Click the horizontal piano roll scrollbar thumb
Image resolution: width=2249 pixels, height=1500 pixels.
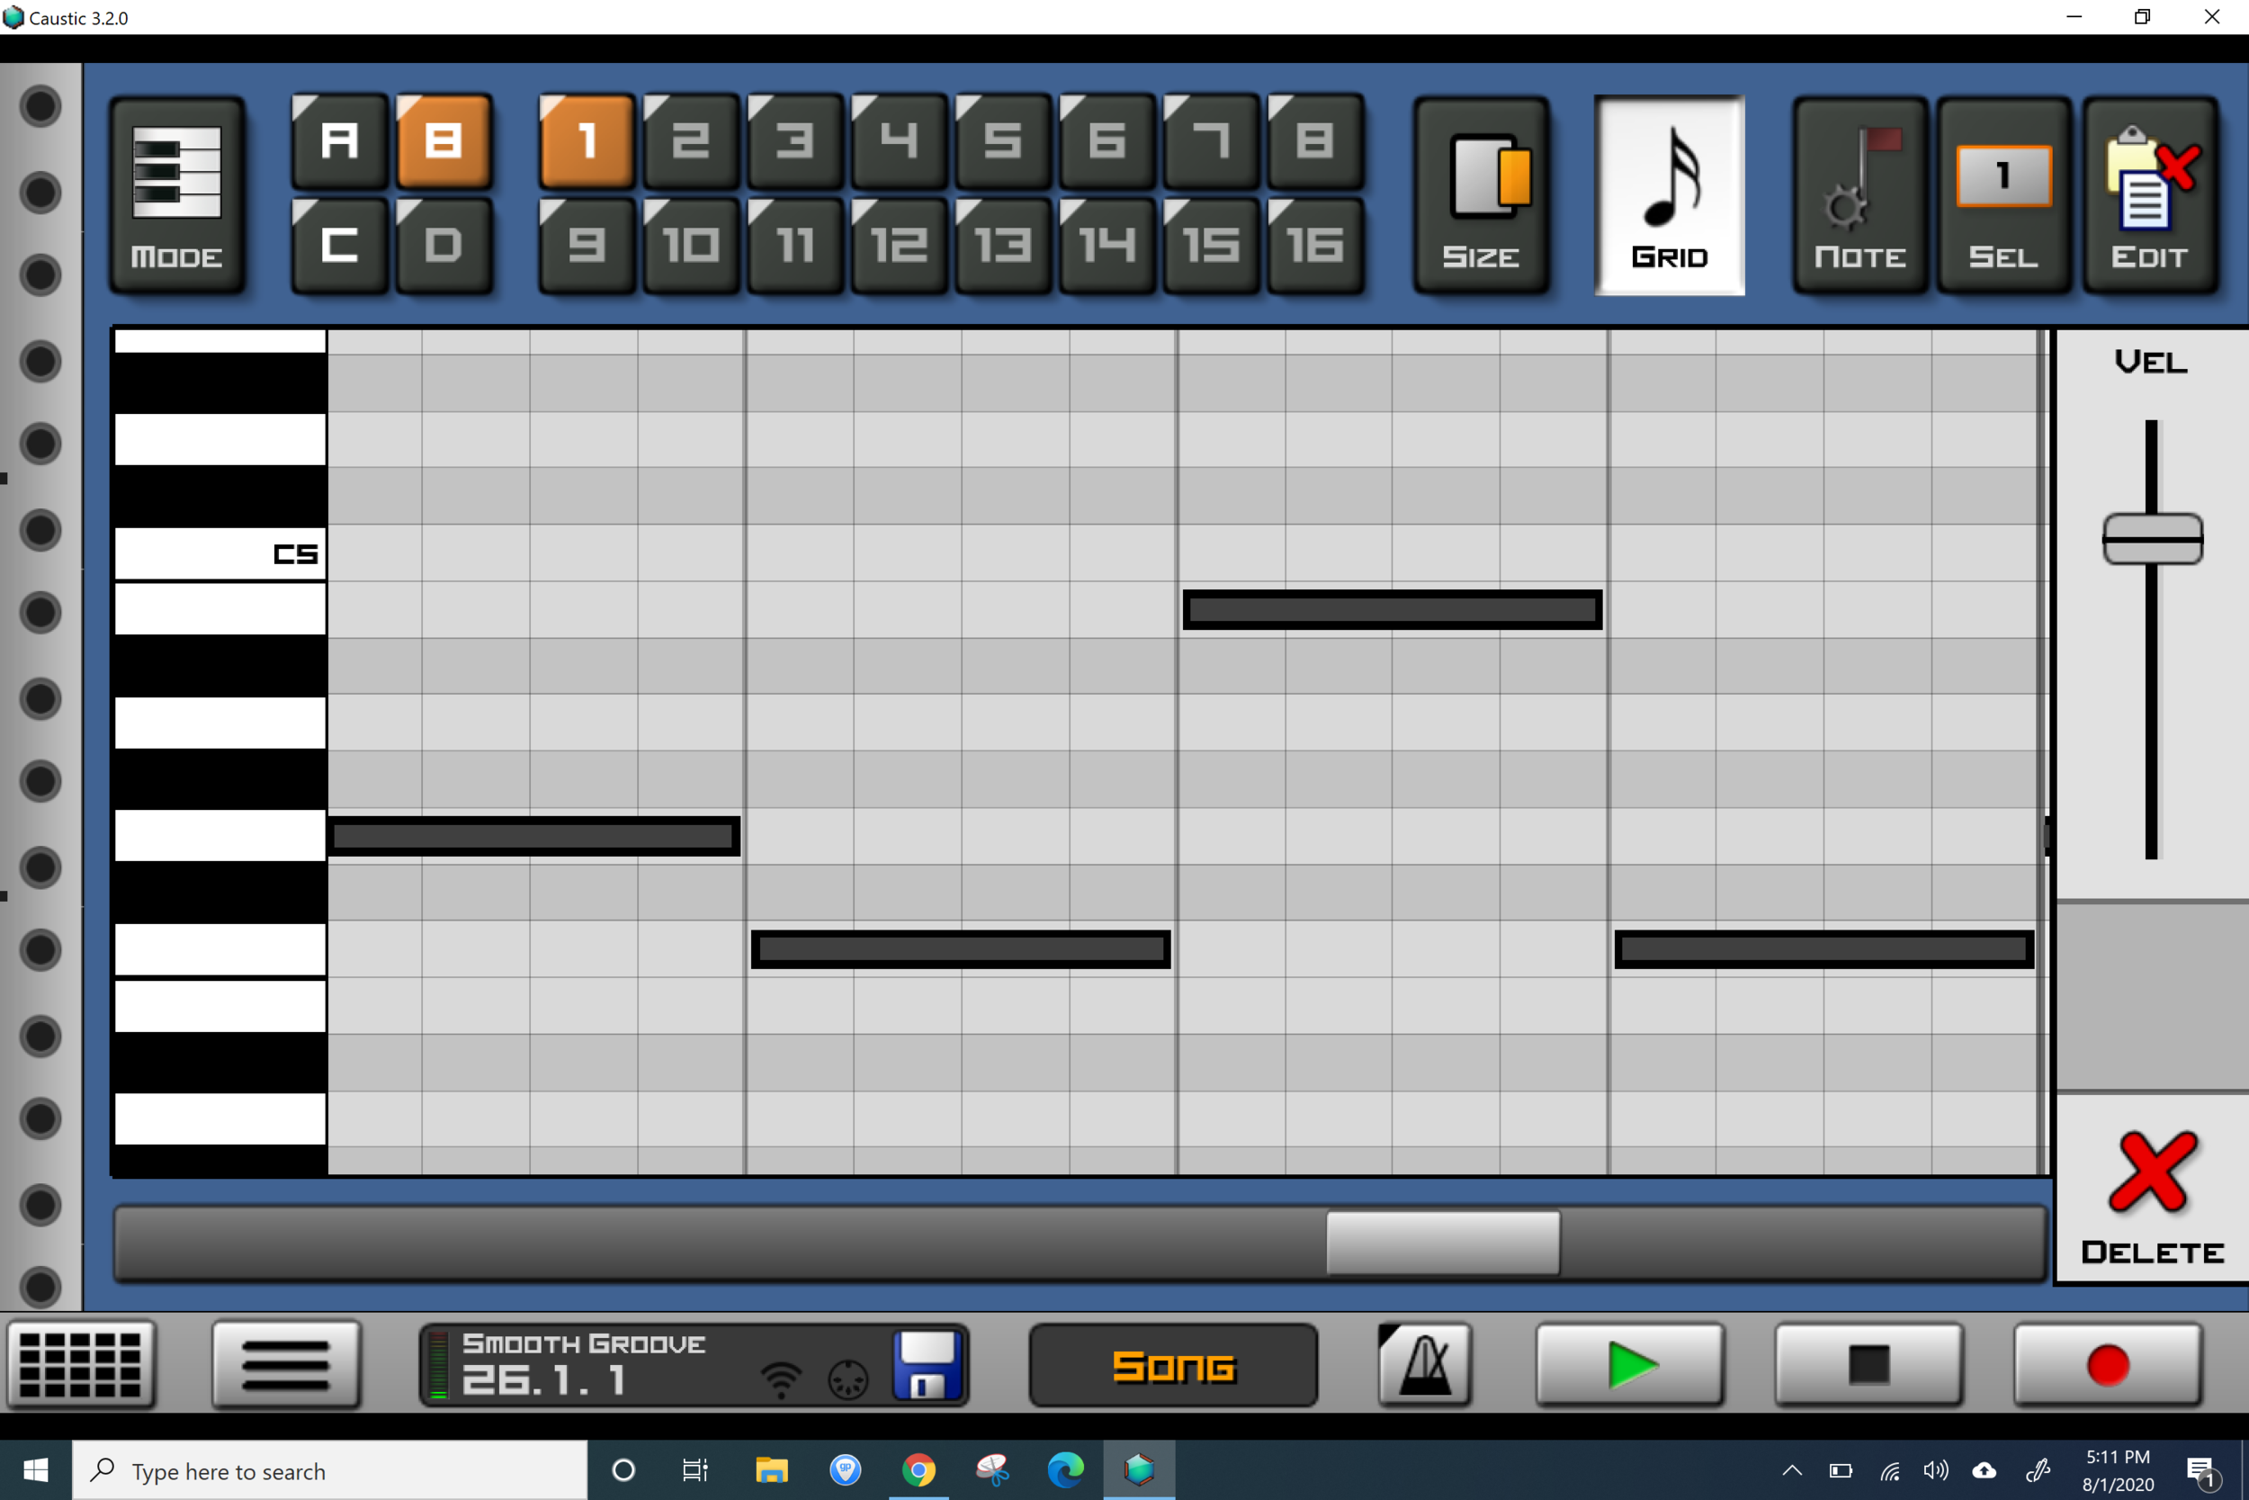click(1442, 1242)
